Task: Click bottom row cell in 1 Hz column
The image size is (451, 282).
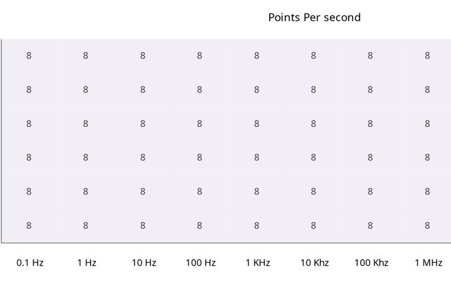Action: (85, 226)
